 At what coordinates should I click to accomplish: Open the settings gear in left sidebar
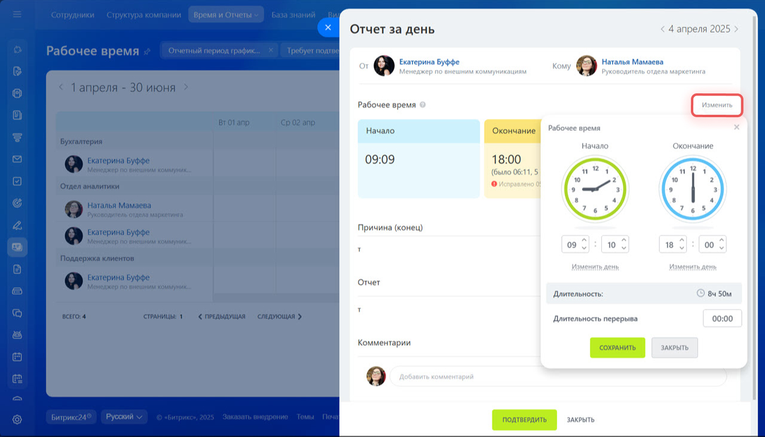pyautogui.click(x=17, y=420)
